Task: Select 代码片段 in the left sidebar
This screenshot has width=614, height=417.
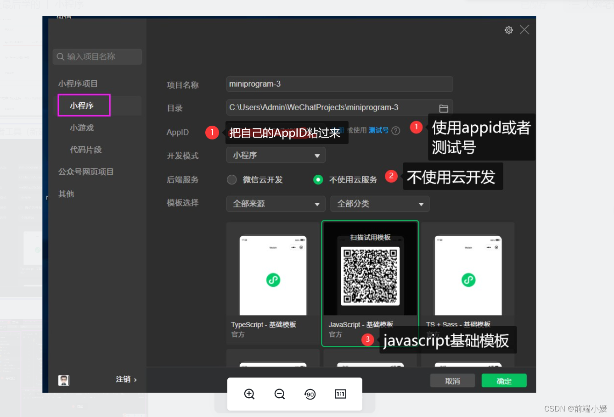Action: click(86, 150)
